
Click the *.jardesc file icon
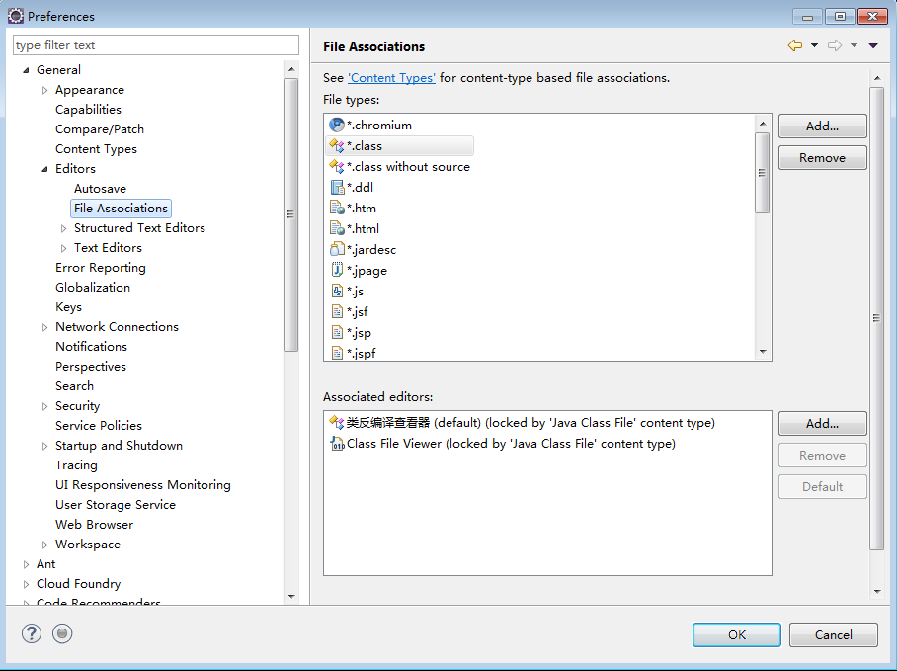coord(337,249)
